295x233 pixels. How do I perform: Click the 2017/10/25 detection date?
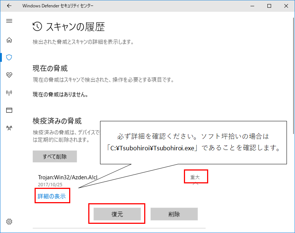[x=50, y=184]
